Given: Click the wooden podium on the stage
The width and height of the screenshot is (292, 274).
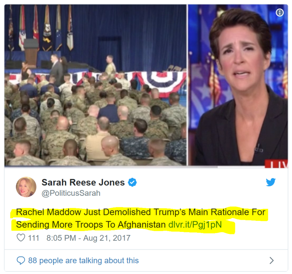Looking at the screenshot, I should point(31,53).
